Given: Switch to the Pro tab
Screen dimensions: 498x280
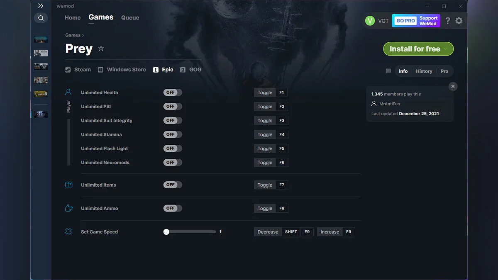Looking at the screenshot, I should [x=444, y=71].
